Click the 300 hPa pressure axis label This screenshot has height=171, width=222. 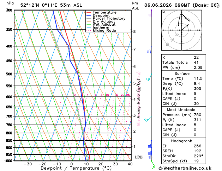(x=10, y=10)
